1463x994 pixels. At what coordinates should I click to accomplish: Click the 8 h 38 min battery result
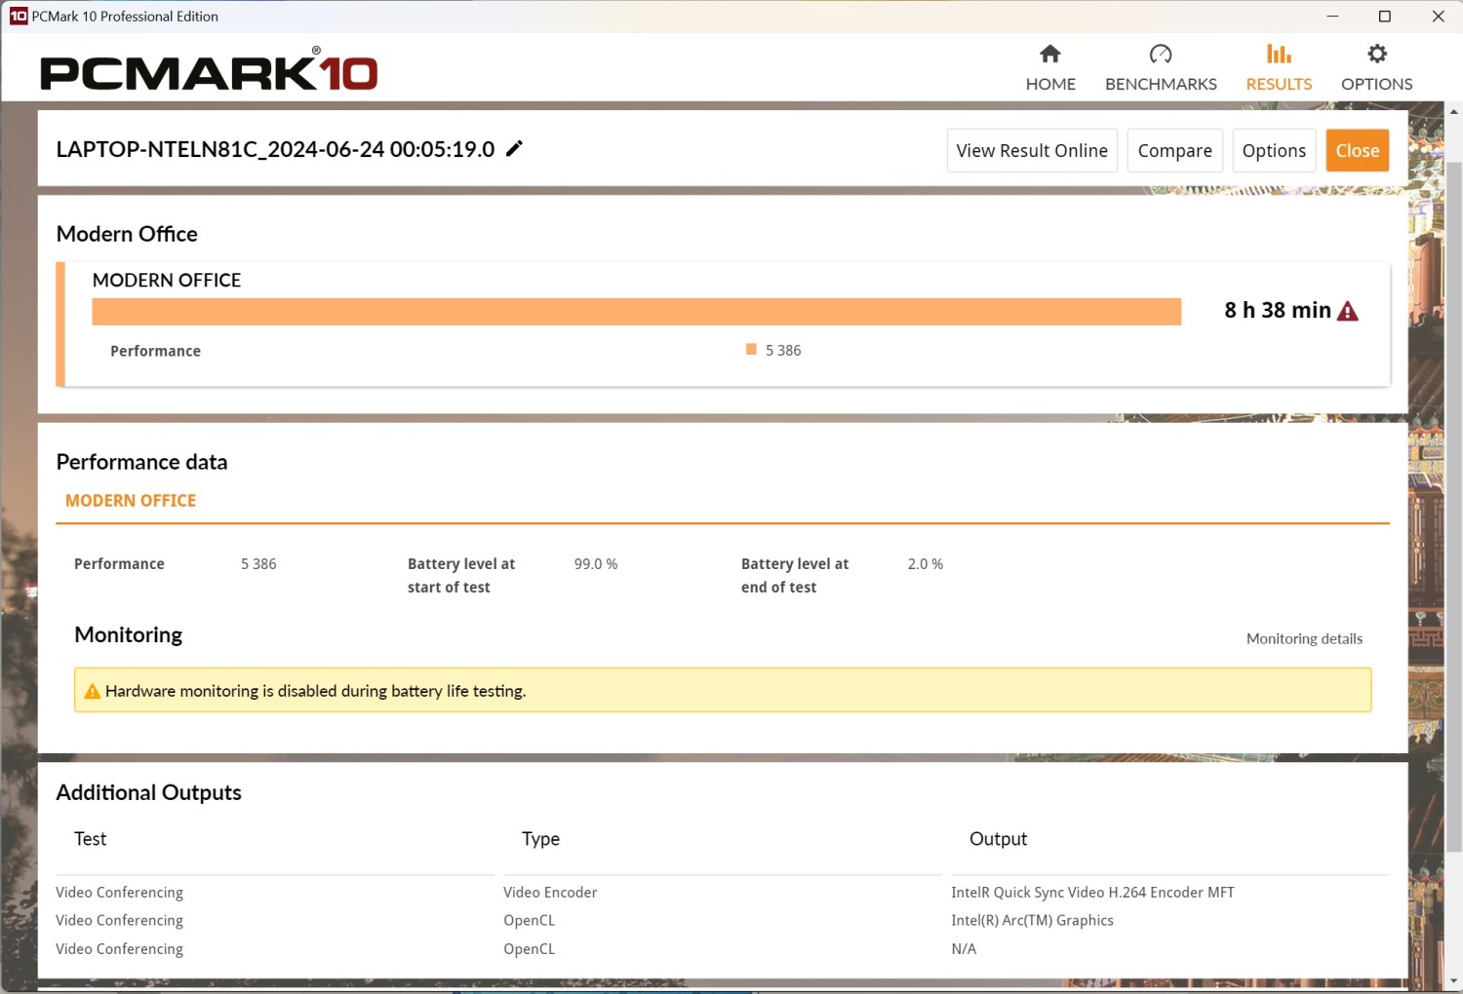[x=1278, y=310]
